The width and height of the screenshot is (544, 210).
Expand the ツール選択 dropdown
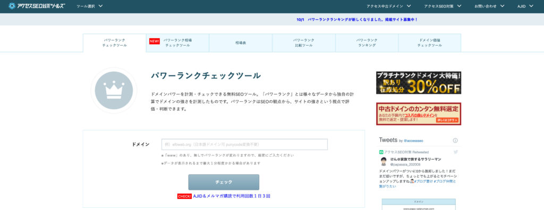pyautogui.click(x=89, y=6)
